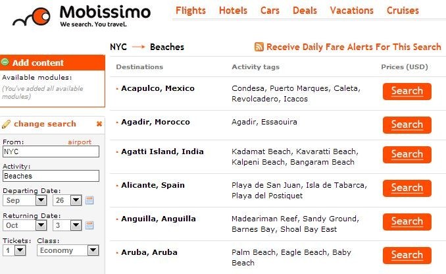Click Receive Daily Fare Alerts link

(353, 47)
